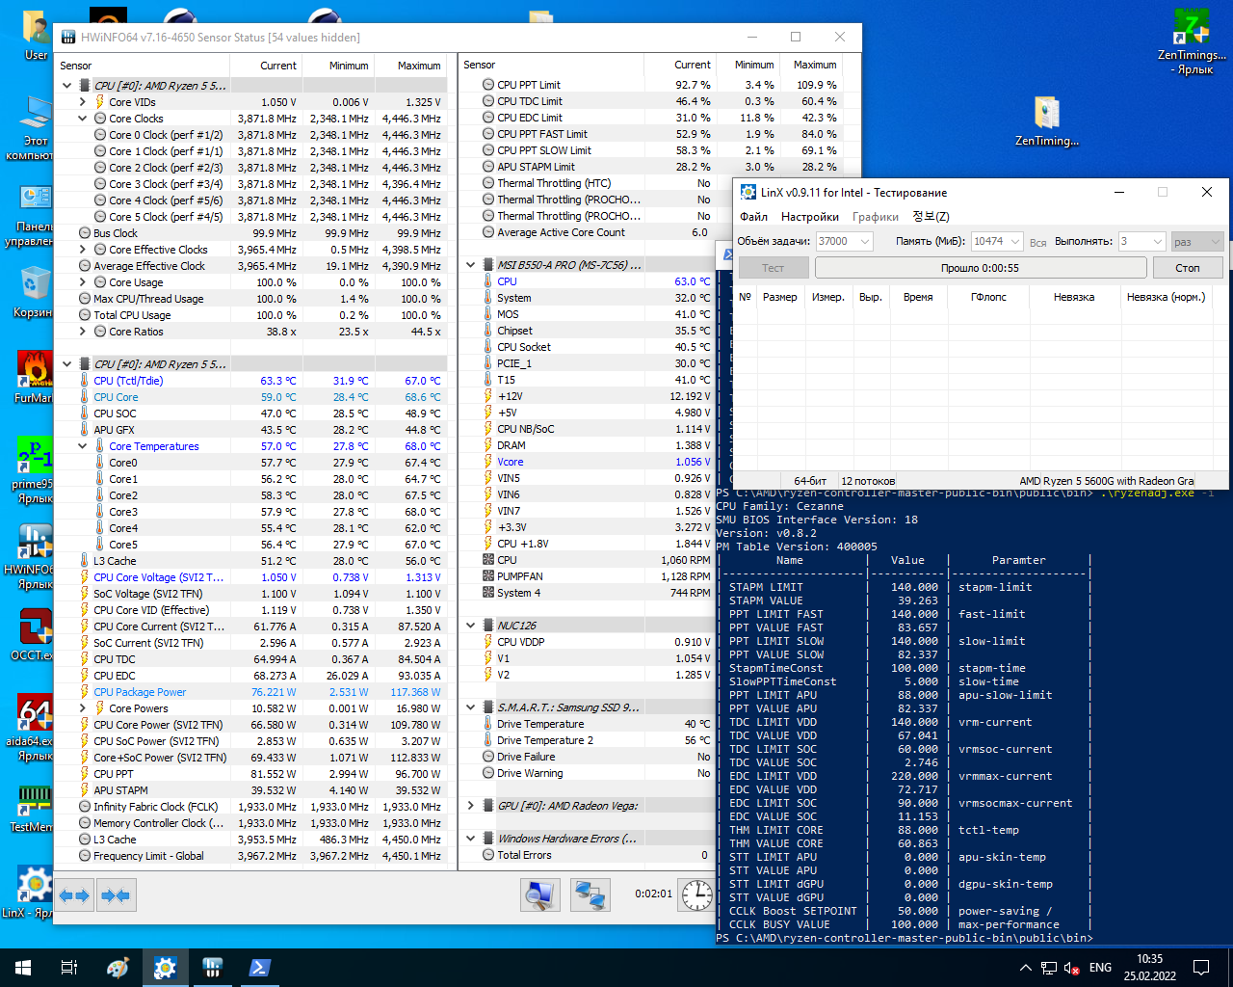Open the networked computers icon in HWiNFO

pos(590,894)
